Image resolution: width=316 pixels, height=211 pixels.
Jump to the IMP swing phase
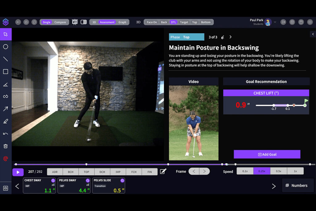(118, 172)
